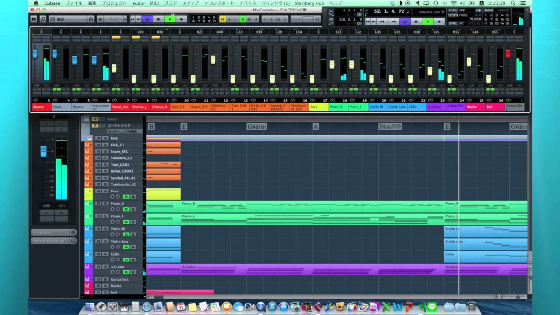Image resolution: width=560 pixels, height=315 pixels.
Task: Click the red Stereo Out channel fader
Action: click(508, 54)
